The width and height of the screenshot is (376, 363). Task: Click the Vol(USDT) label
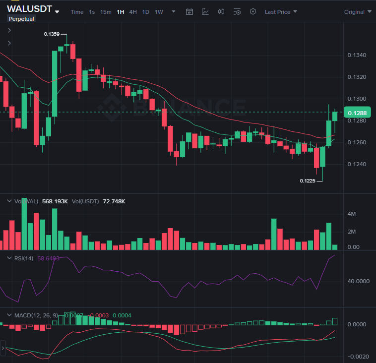pyautogui.click(x=85, y=201)
